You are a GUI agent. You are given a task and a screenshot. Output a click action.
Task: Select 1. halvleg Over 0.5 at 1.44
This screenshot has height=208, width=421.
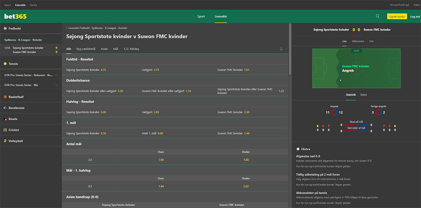[161, 186]
